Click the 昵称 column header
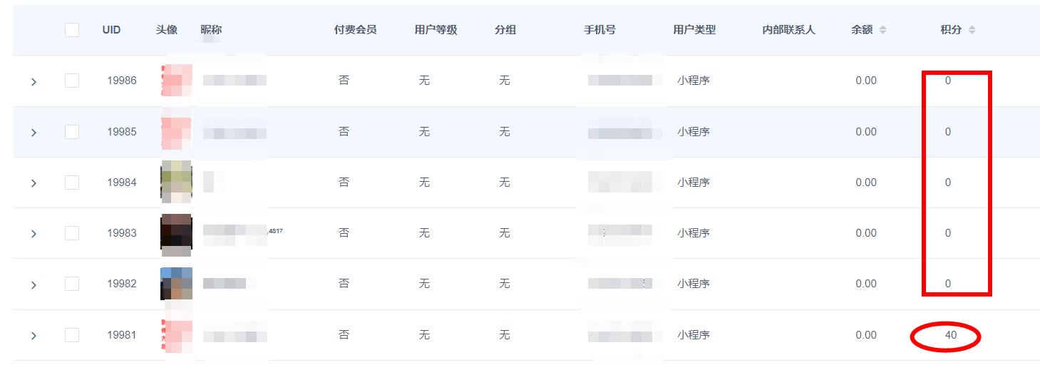The image size is (1040, 365). (211, 30)
